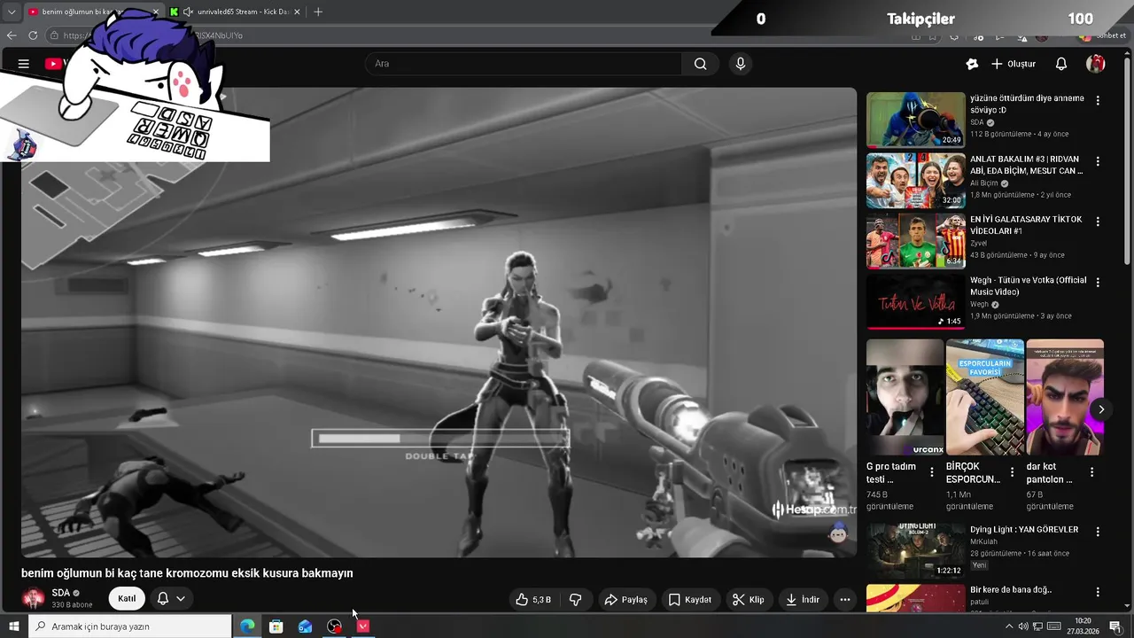
Task: Click video title 'benim oğlumun bi kaç tane'
Action: click(187, 573)
